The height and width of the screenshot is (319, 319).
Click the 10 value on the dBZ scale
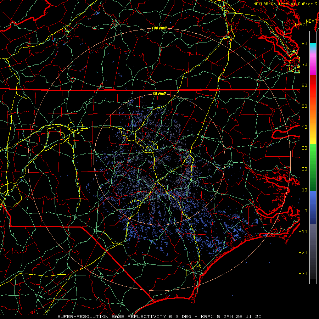[304, 190]
